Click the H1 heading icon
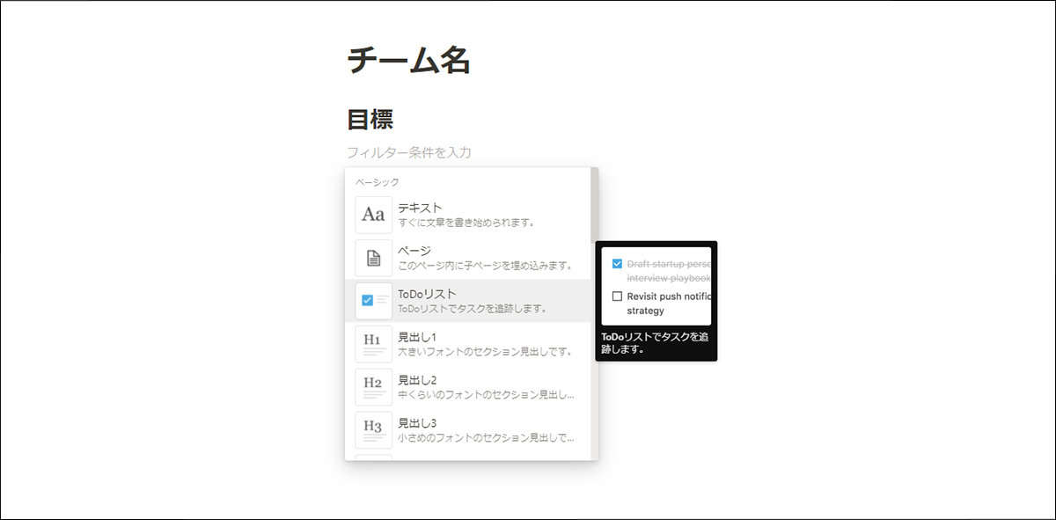The width and height of the screenshot is (1056, 520). pyautogui.click(x=373, y=344)
